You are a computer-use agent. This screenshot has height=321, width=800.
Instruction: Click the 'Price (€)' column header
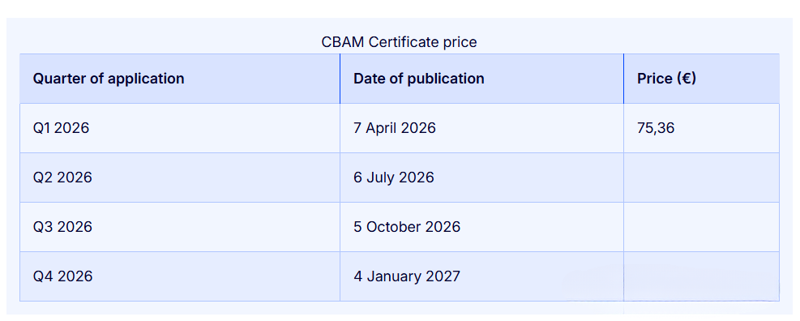[x=702, y=79]
